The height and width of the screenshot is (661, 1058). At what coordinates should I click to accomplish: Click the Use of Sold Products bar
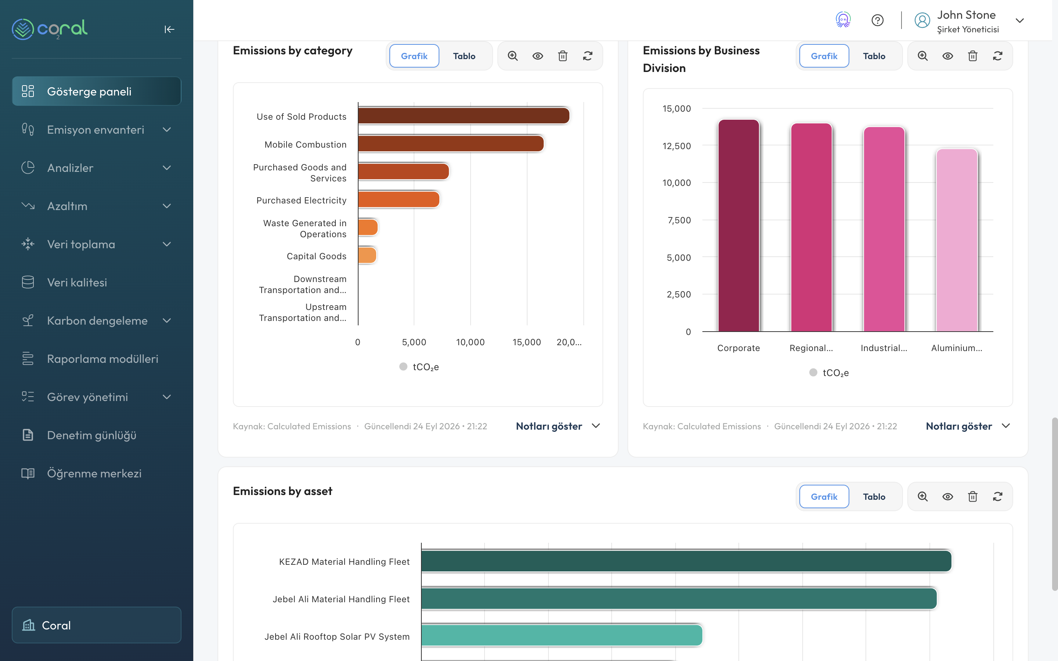[x=463, y=116]
